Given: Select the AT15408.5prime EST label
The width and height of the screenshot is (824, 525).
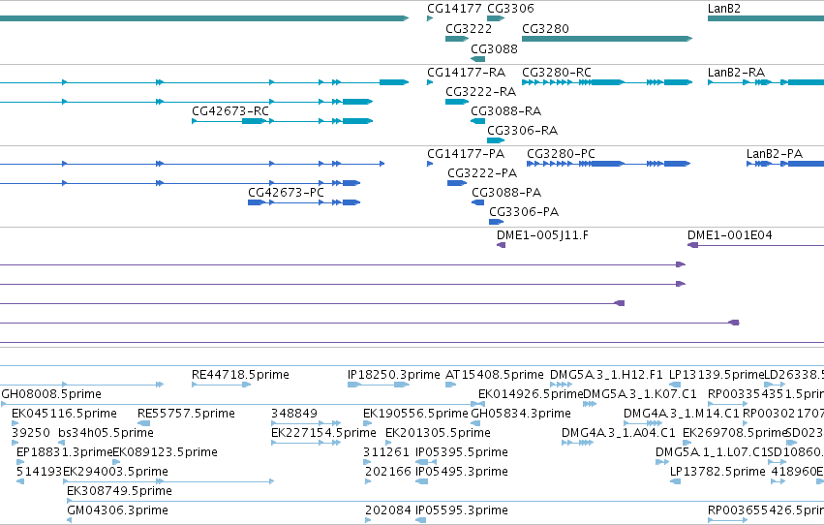Looking at the screenshot, I should click(494, 375).
